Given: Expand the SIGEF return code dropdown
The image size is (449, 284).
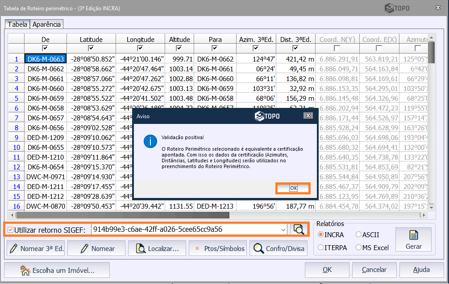Looking at the screenshot, I should coord(283,230).
